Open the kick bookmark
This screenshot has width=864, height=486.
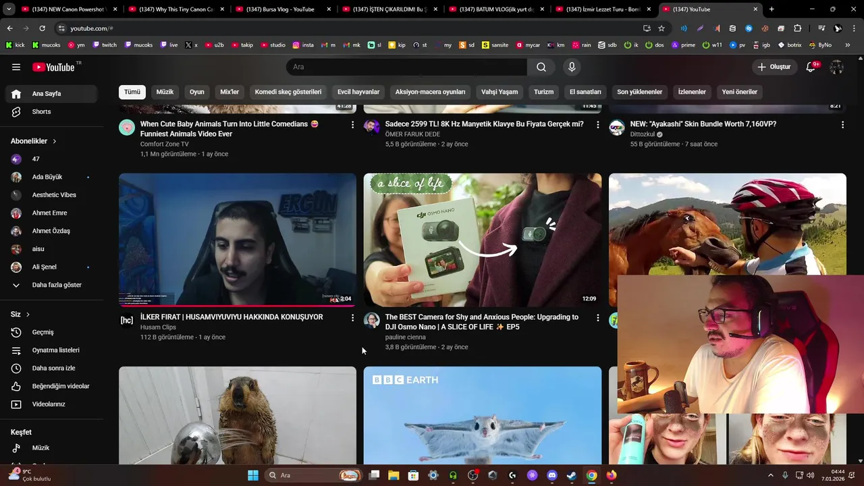15,45
